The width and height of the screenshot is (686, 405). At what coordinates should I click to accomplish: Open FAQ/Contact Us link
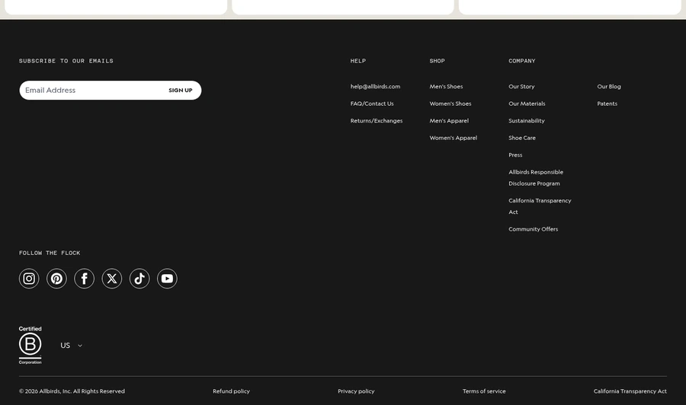(x=372, y=104)
